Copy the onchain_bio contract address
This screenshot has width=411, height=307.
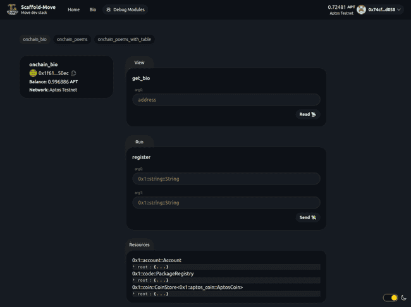click(x=74, y=73)
